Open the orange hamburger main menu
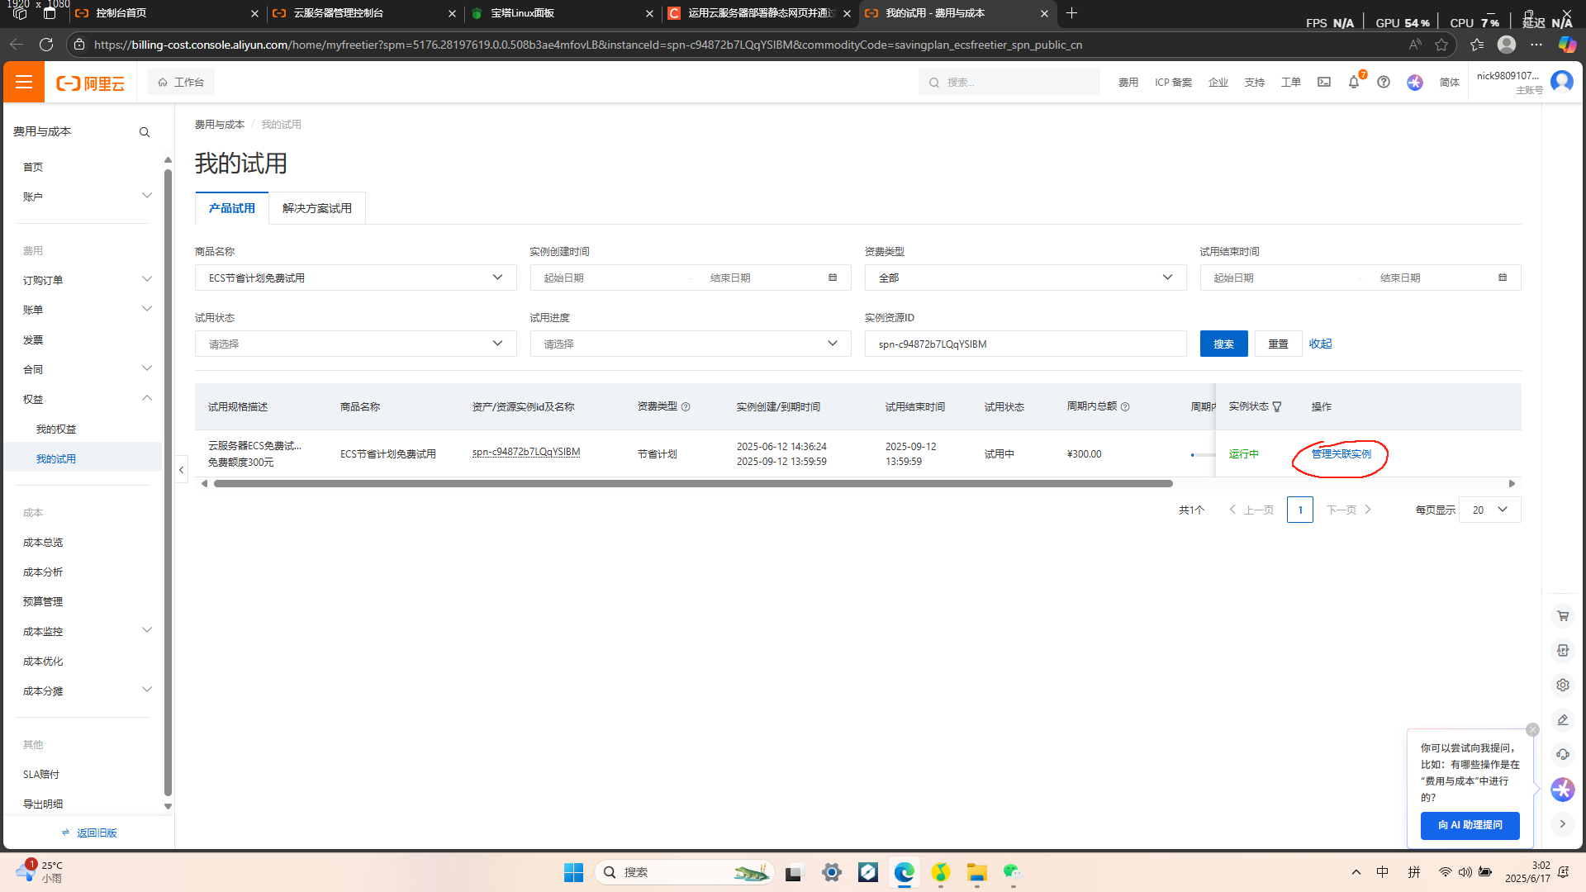Screen dimensions: 1586x892 point(23,82)
